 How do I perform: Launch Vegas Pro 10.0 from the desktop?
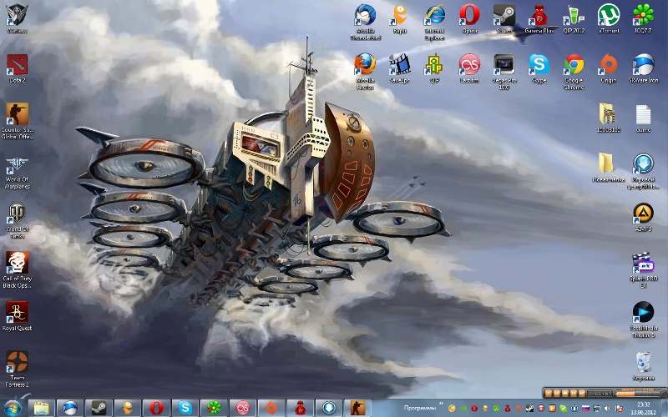click(504, 72)
